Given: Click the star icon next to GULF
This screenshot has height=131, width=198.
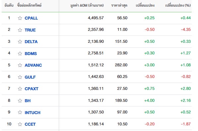Looking at the screenshot, I should 20,77.
